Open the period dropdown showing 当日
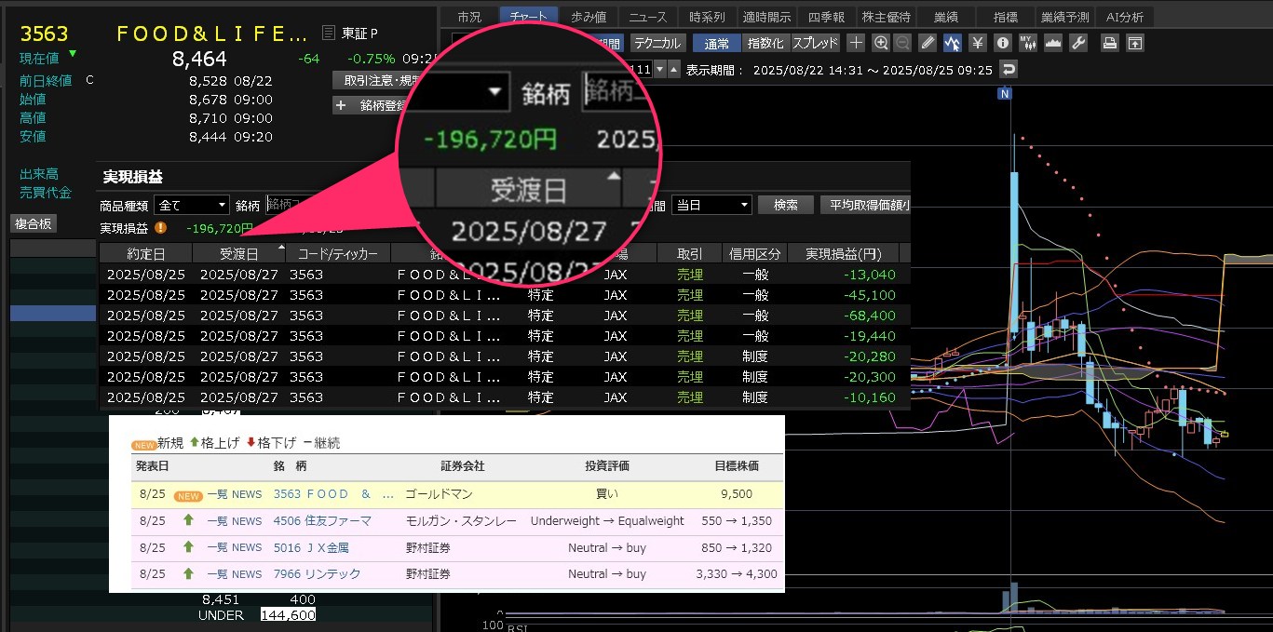The width and height of the screenshot is (1273, 632). 711,205
